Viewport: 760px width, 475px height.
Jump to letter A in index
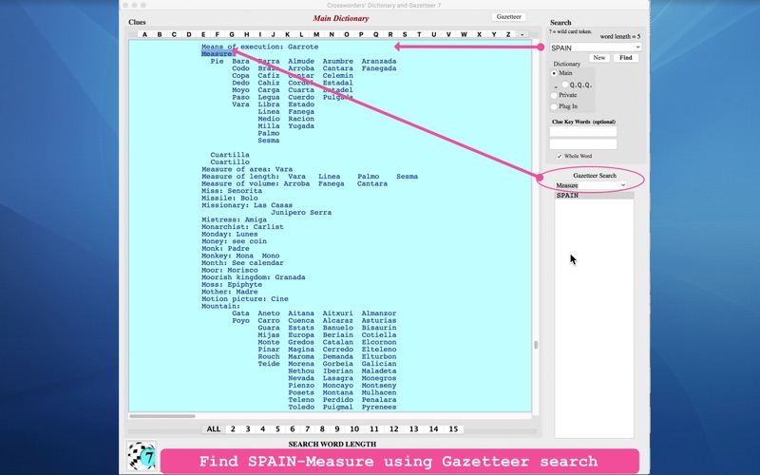tap(144, 34)
